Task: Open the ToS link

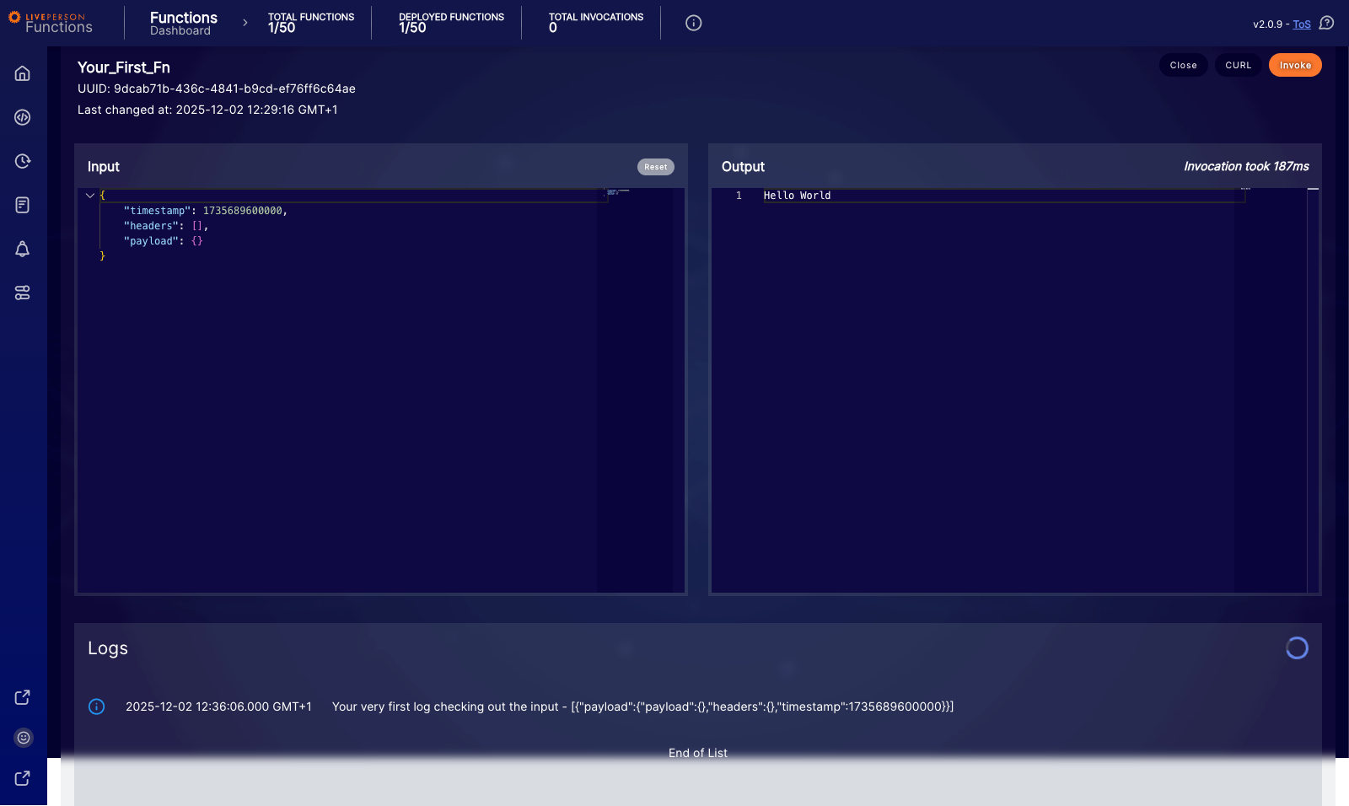Action: (x=1303, y=24)
